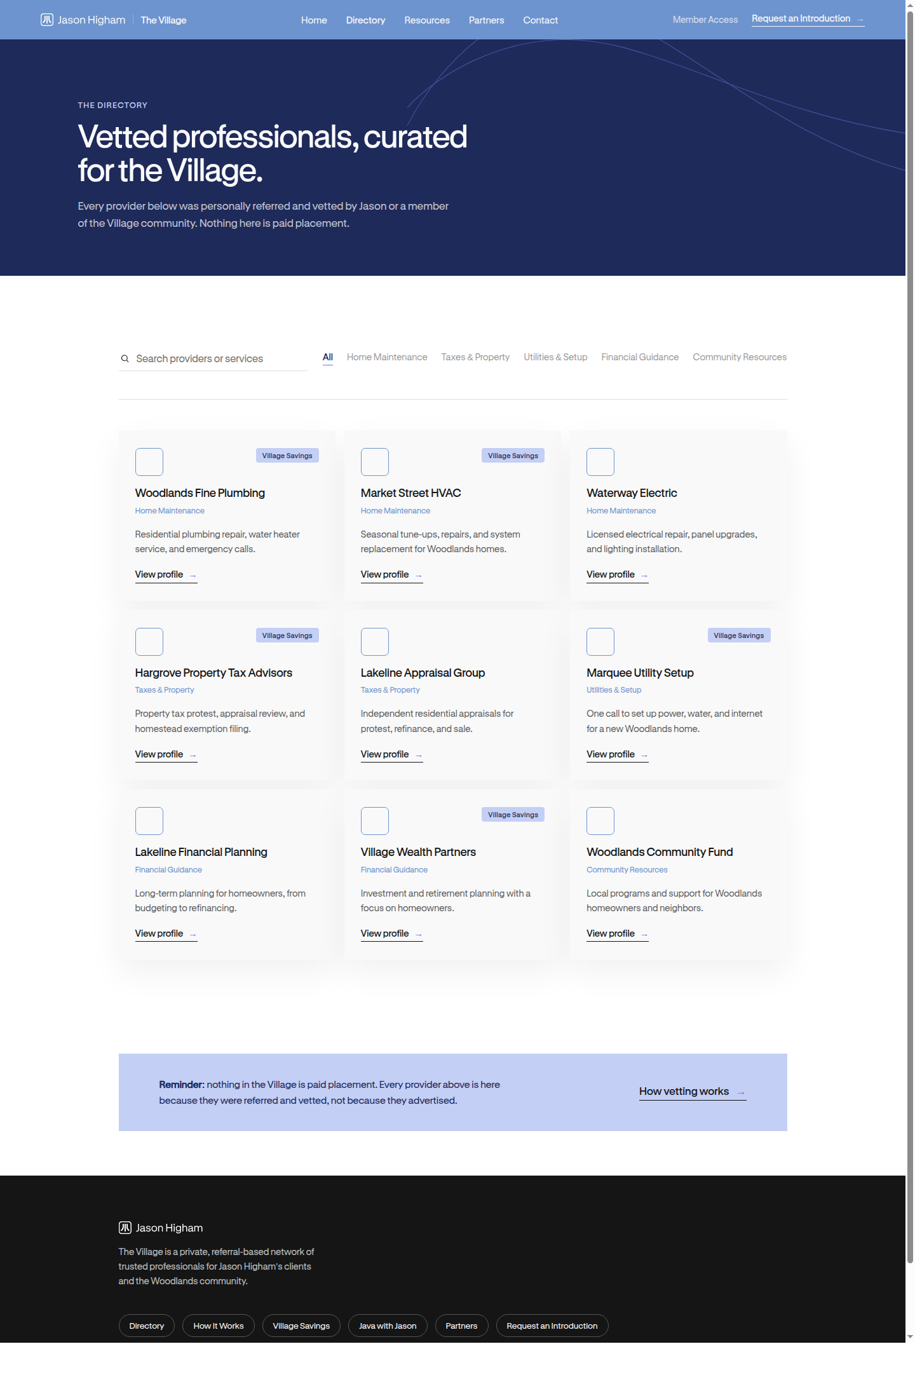Click the search magnifier icon
The height and width of the screenshot is (1398, 915).
click(x=125, y=359)
